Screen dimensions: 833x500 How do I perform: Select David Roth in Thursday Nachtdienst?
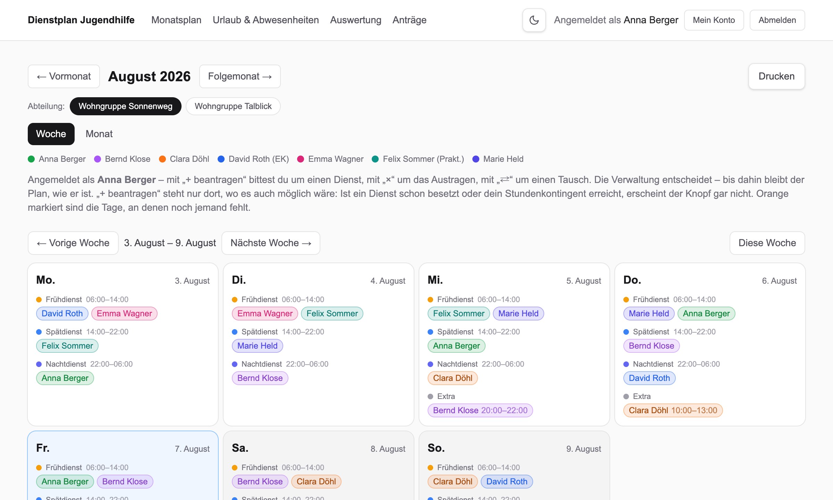[649, 378]
